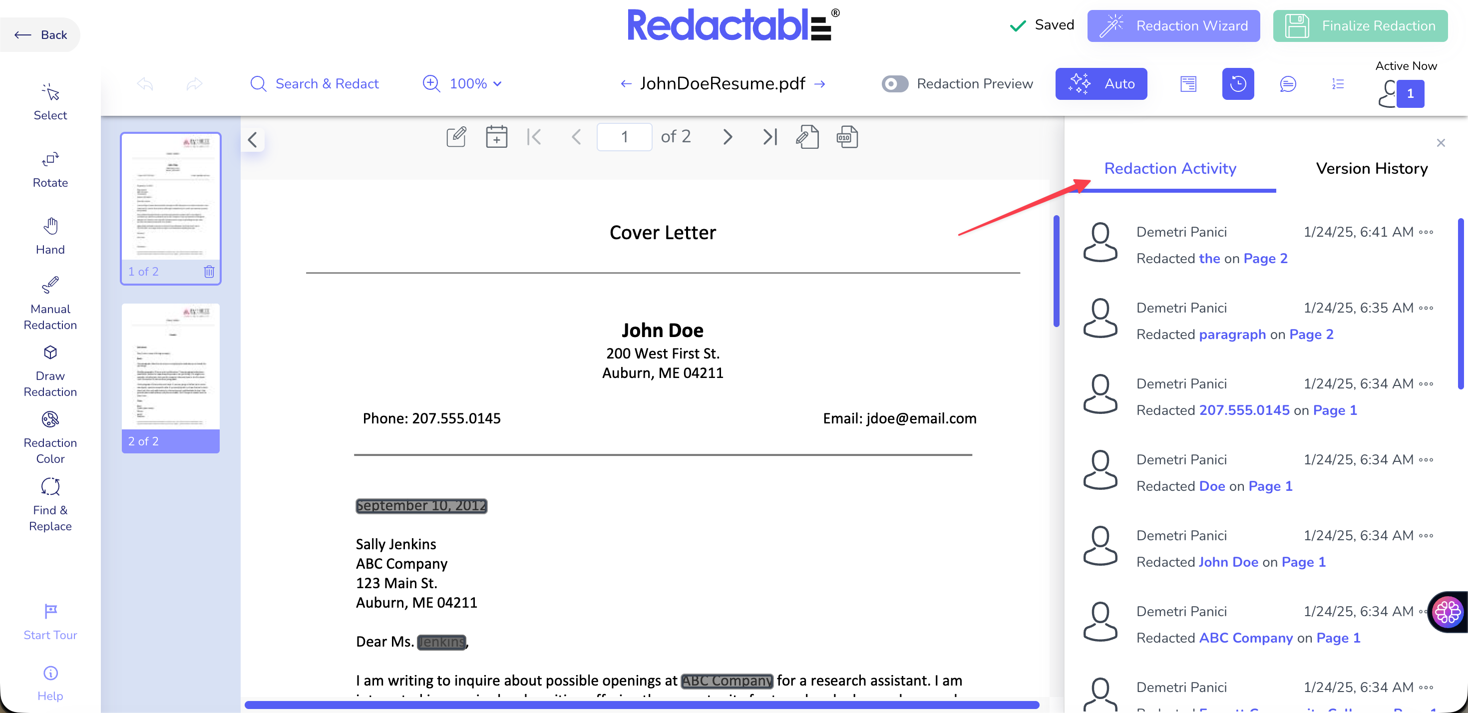The image size is (1468, 713).
Task: Collapse the thumbnail panel with the chevron
Action: coord(253,140)
